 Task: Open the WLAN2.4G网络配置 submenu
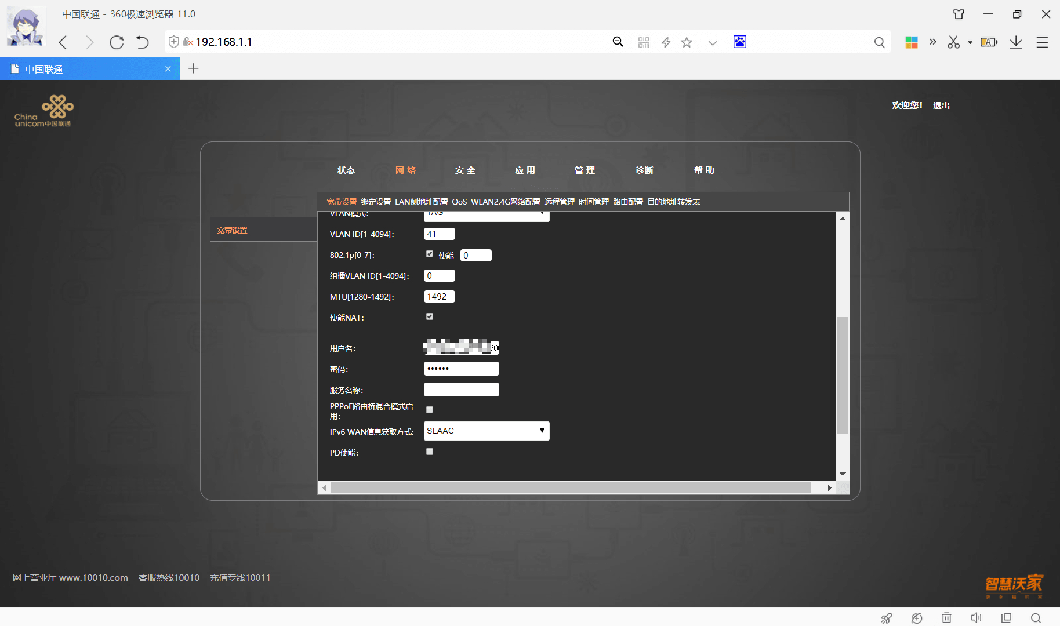point(506,202)
